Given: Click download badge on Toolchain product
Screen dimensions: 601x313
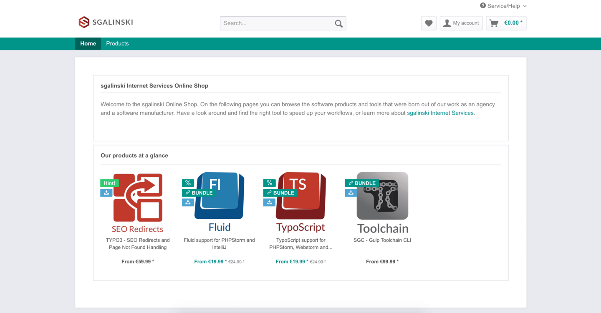Looking at the screenshot, I should [351, 193].
